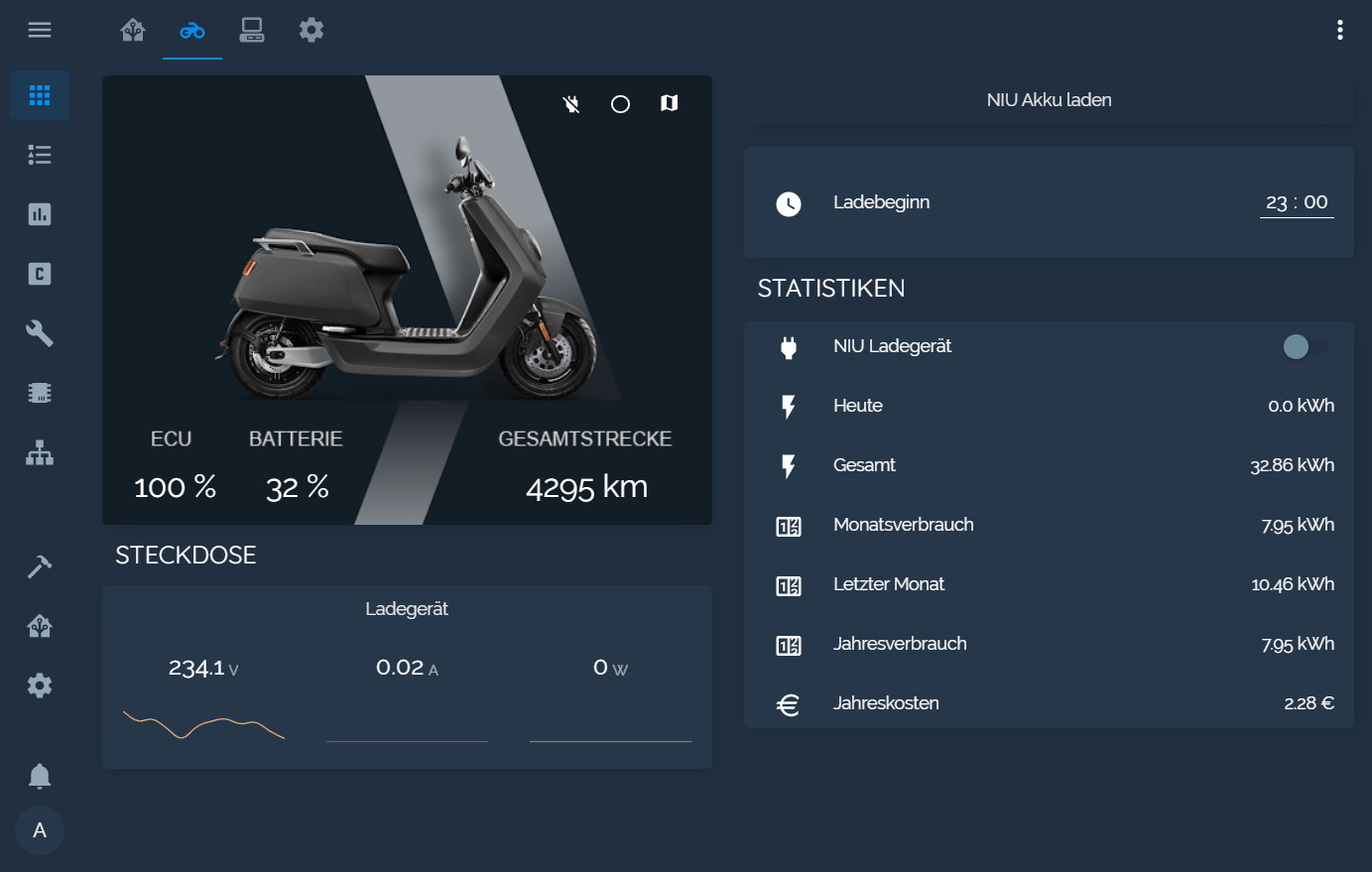Click the battery 32 % value
The image size is (1372, 872).
pyautogui.click(x=297, y=487)
